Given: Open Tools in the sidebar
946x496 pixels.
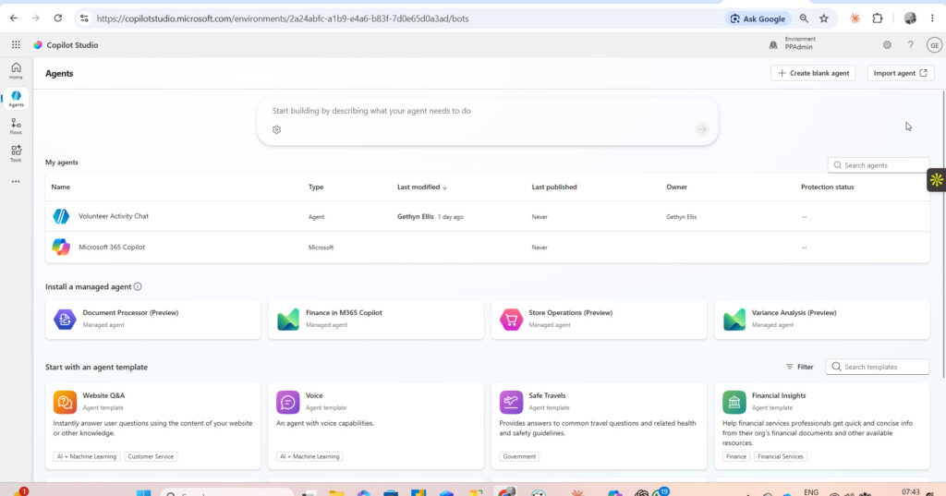Looking at the screenshot, I should [16, 153].
